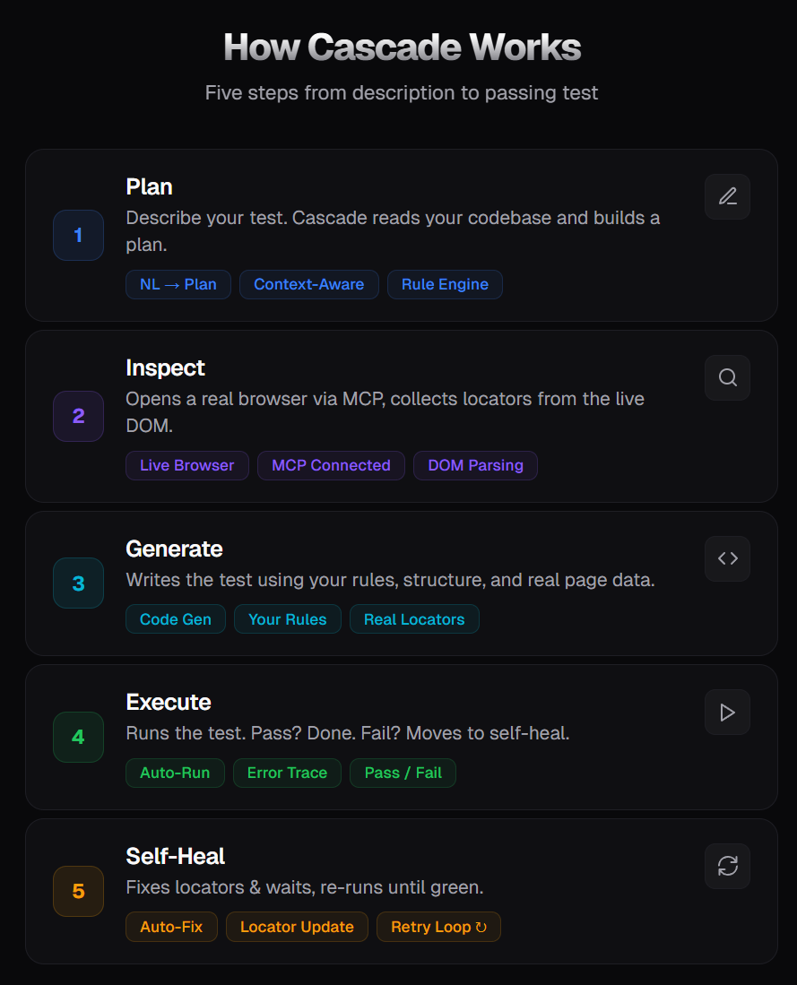
Task: Click the step 5 badge next to Self-Heal
Action: tap(78, 891)
